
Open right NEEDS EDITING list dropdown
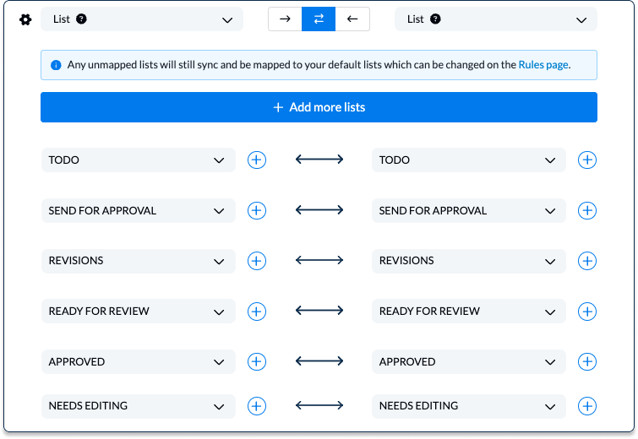pyautogui.click(x=469, y=406)
